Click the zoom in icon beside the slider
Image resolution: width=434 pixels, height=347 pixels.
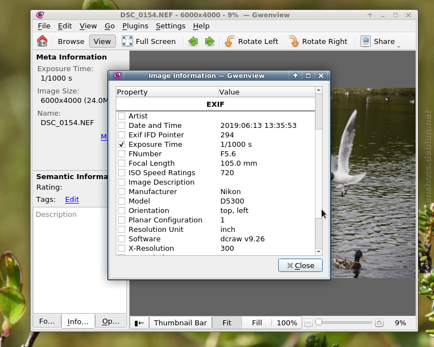pos(379,323)
